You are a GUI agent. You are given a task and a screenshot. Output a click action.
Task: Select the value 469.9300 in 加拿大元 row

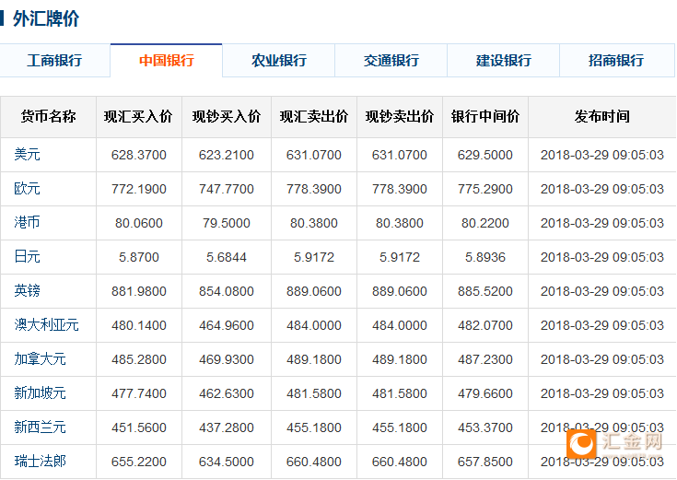point(227,360)
